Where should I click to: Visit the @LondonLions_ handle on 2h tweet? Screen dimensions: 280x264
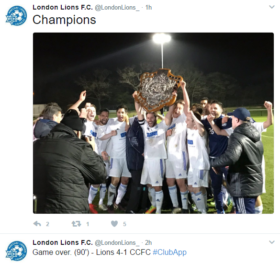(117, 243)
